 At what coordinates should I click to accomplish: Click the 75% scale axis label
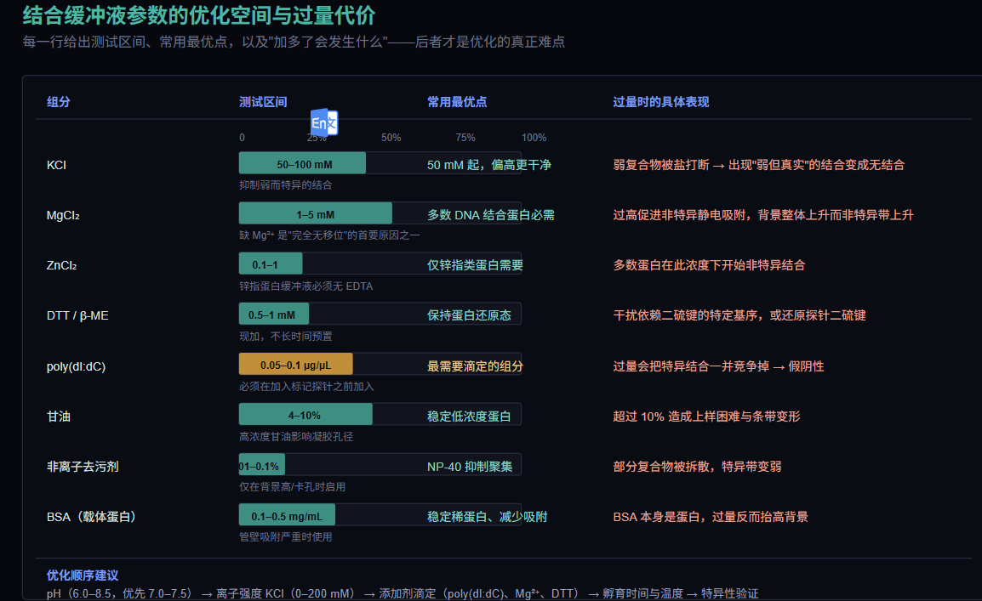pos(465,138)
